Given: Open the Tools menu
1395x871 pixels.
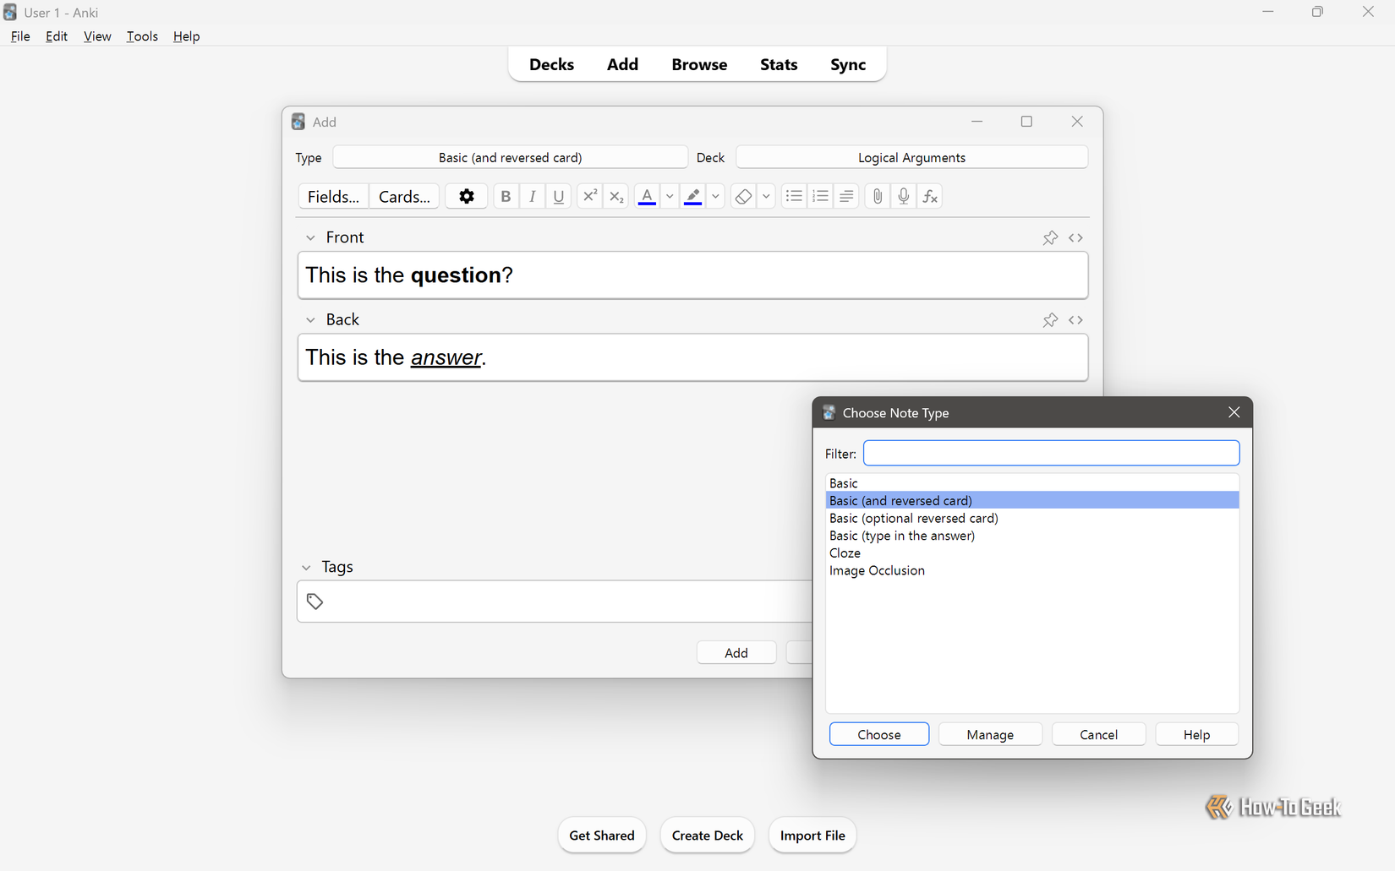Looking at the screenshot, I should click(142, 36).
